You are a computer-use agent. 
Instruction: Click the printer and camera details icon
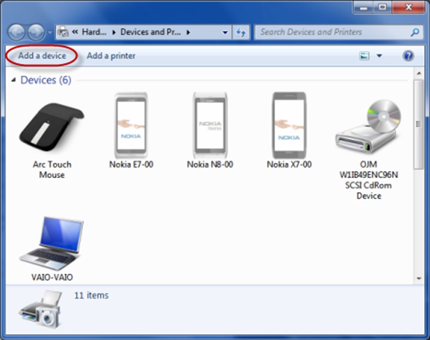click(x=41, y=309)
